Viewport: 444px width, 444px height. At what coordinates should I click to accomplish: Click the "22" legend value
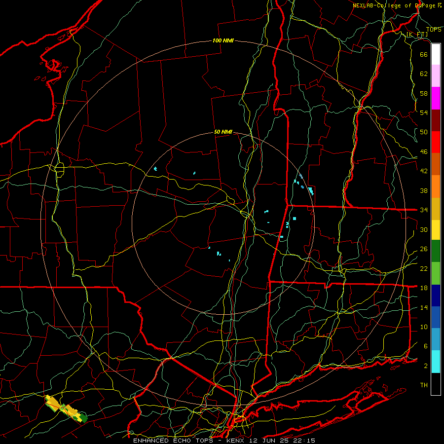click(x=424, y=268)
